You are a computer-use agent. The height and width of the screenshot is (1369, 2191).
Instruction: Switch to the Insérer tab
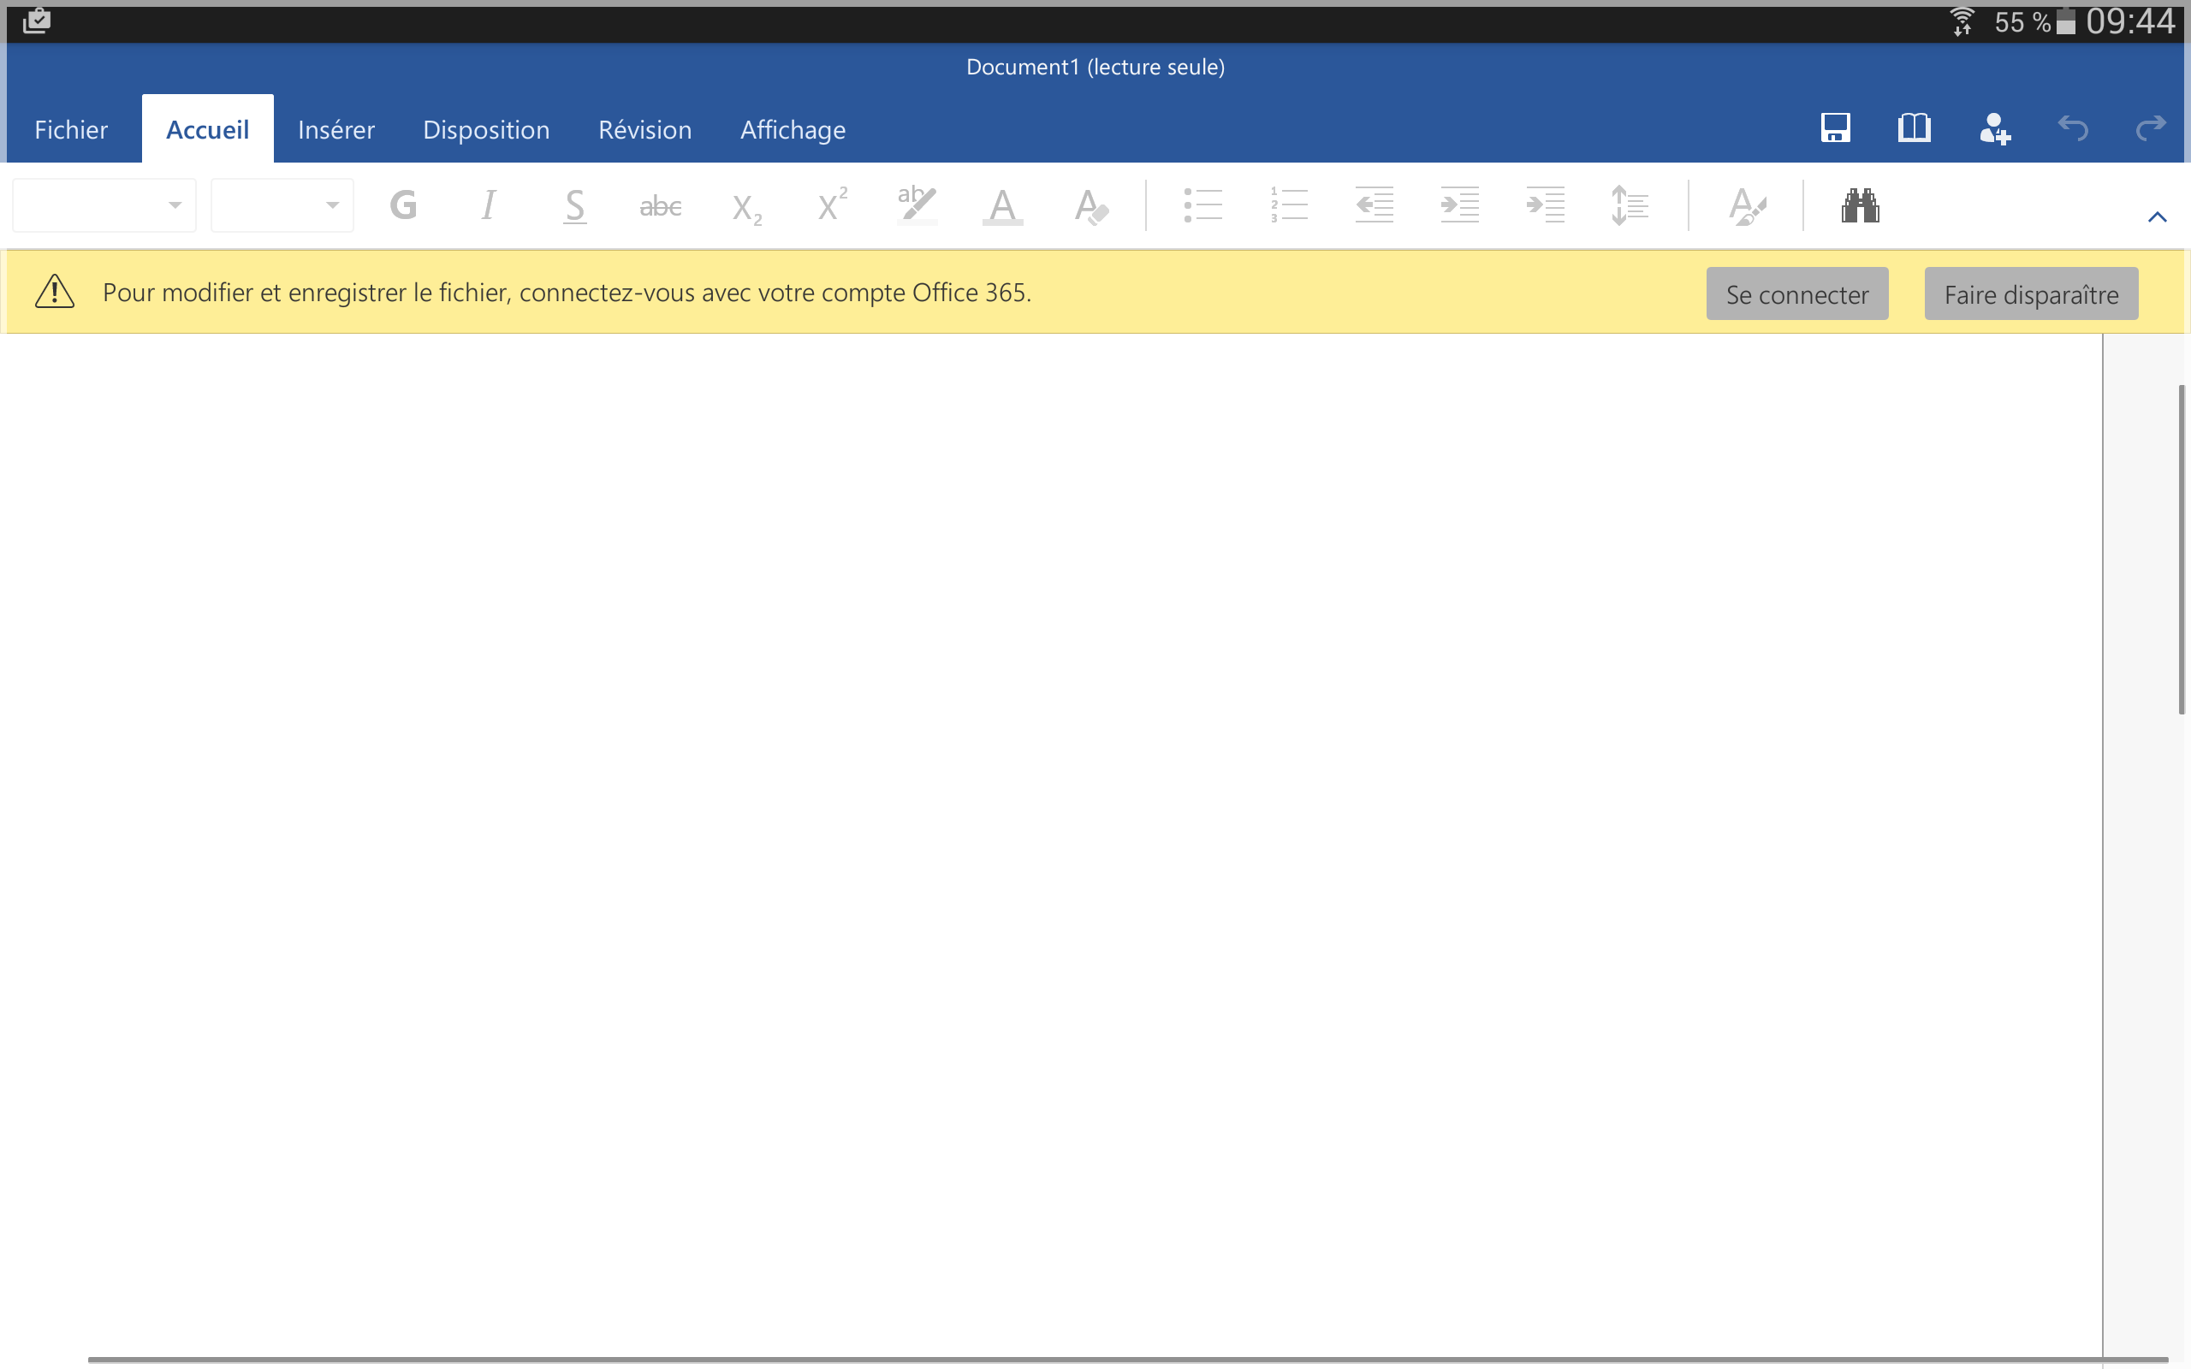click(x=335, y=129)
